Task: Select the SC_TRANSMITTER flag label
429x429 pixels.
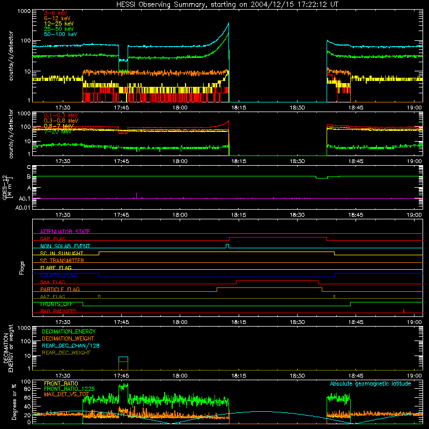Action: (x=62, y=260)
